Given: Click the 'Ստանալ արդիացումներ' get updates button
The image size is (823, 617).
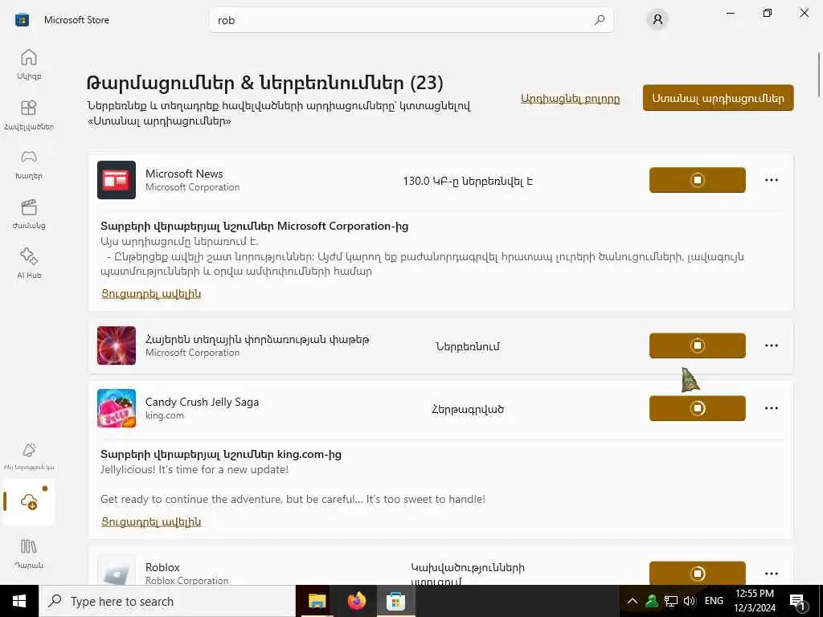Looking at the screenshot, I should click(x=718, y=98).
